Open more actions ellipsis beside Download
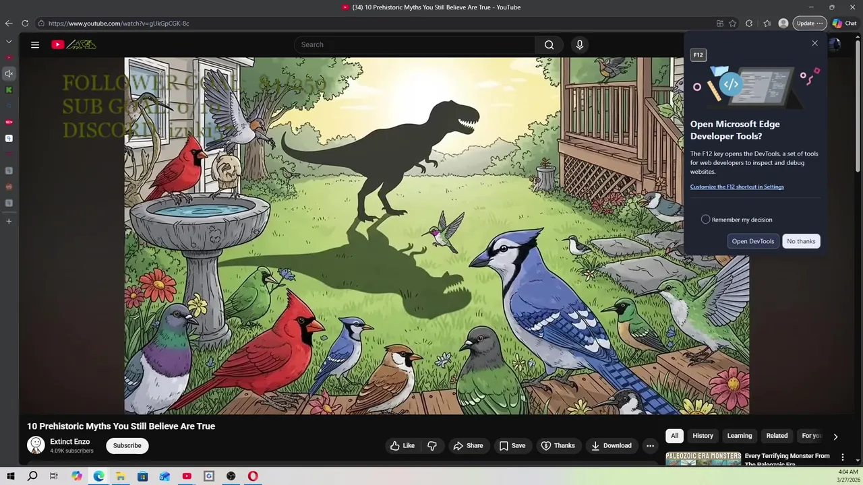The image size is (863, 485). (x=650, y=445)
